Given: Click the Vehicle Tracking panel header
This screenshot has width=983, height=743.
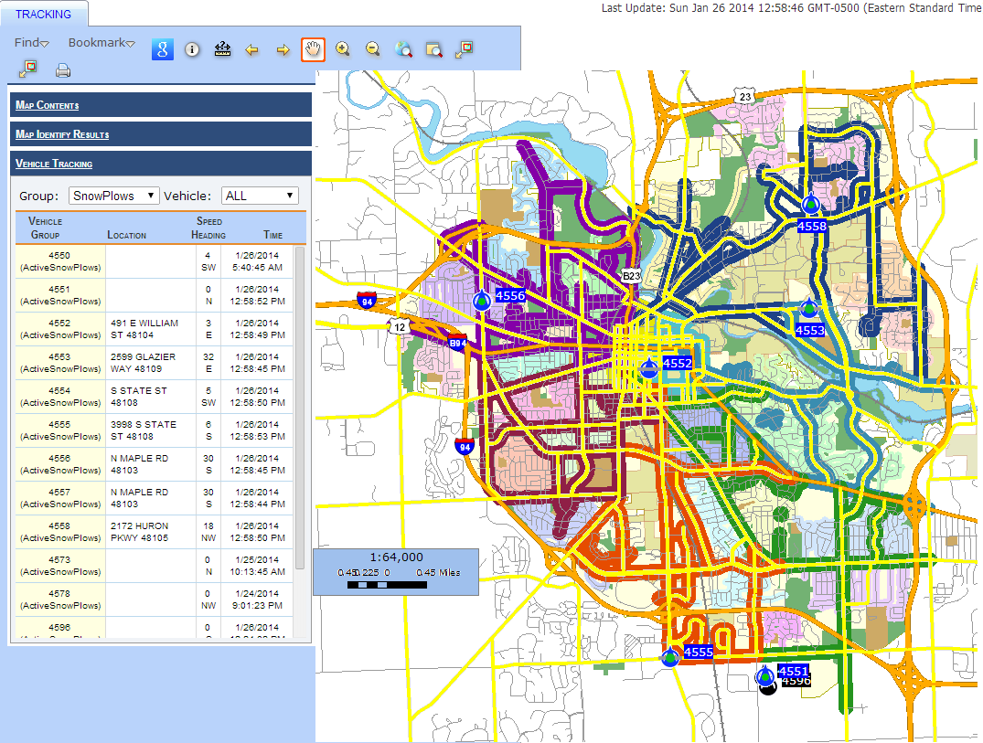Looking at the screenshot, I should tap(161, 164).
